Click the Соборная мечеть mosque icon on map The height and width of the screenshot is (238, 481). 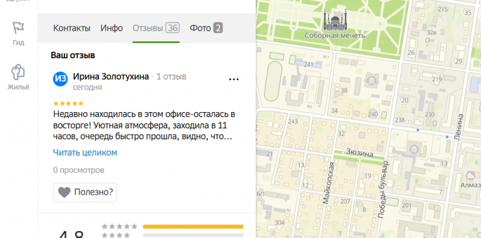tap(335, 20)
